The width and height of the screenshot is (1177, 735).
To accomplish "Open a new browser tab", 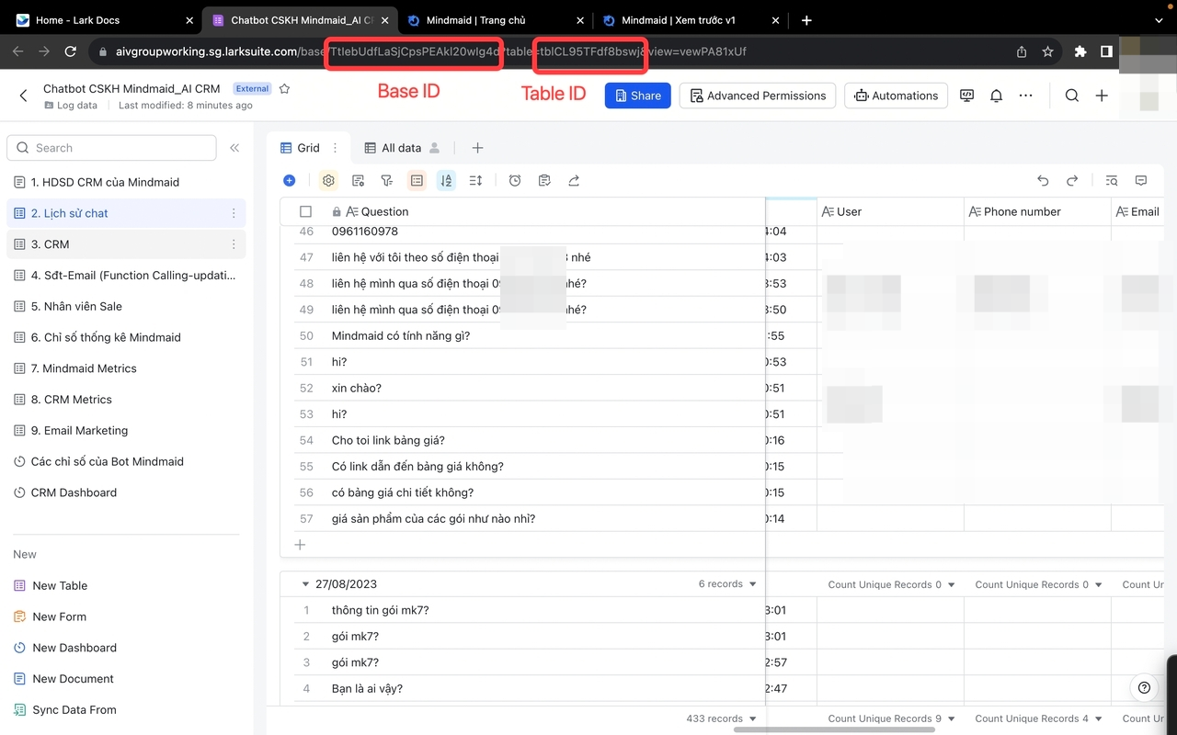I will coord(806,20).
